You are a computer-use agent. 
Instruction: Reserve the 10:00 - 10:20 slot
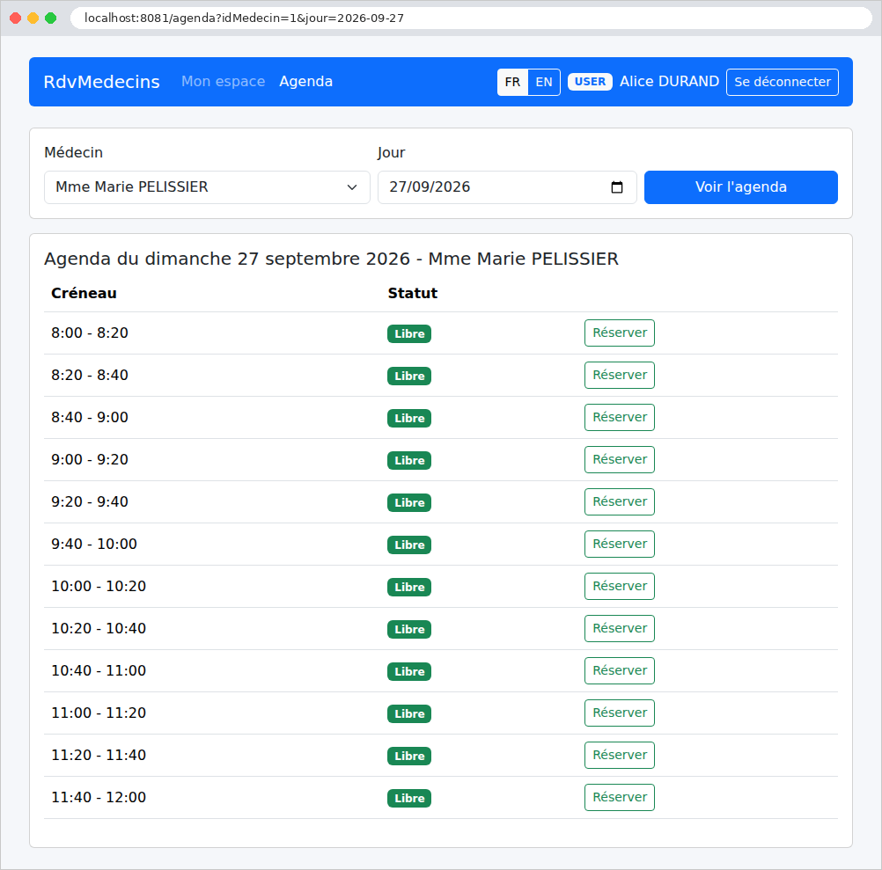tap(620, 586)
